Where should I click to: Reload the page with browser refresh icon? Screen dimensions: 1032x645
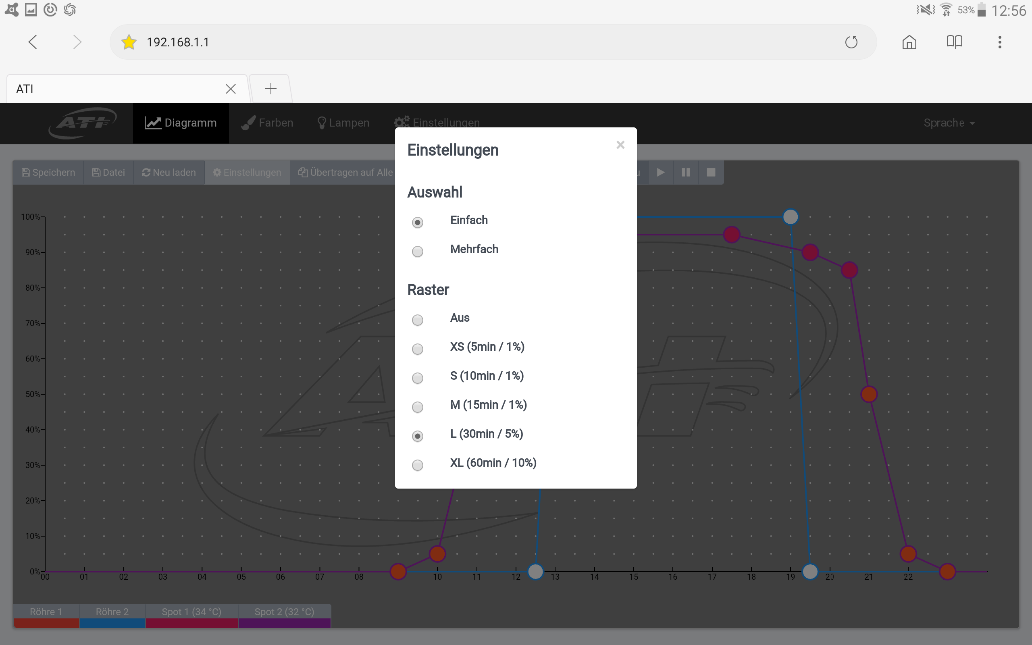(x=851, y=42)
